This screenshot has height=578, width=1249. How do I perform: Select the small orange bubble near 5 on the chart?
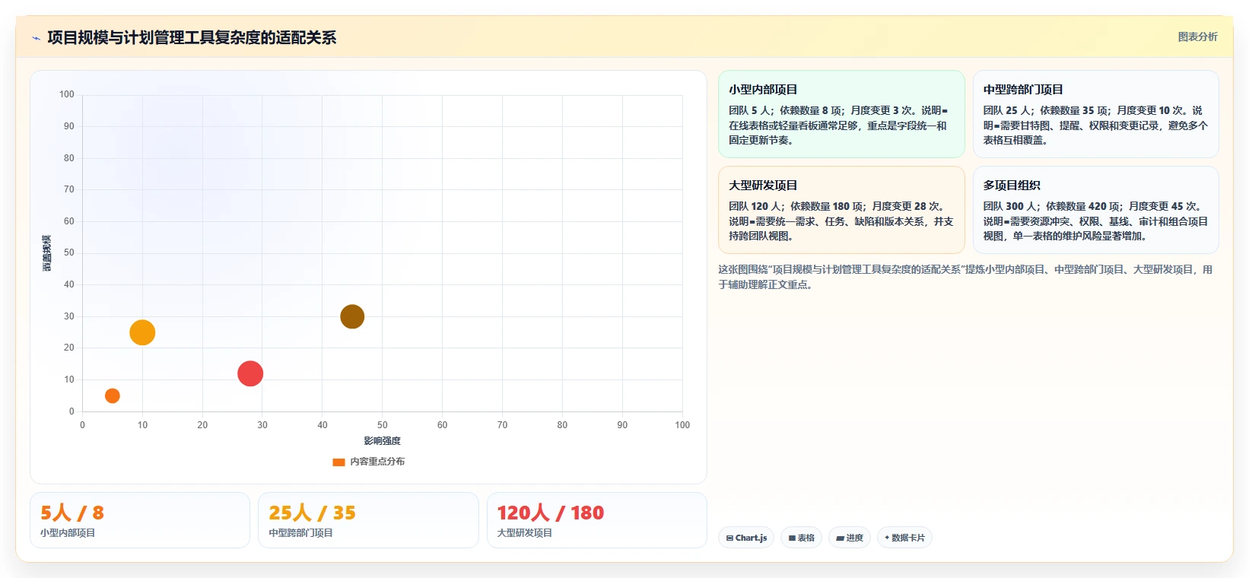[112, 395]
